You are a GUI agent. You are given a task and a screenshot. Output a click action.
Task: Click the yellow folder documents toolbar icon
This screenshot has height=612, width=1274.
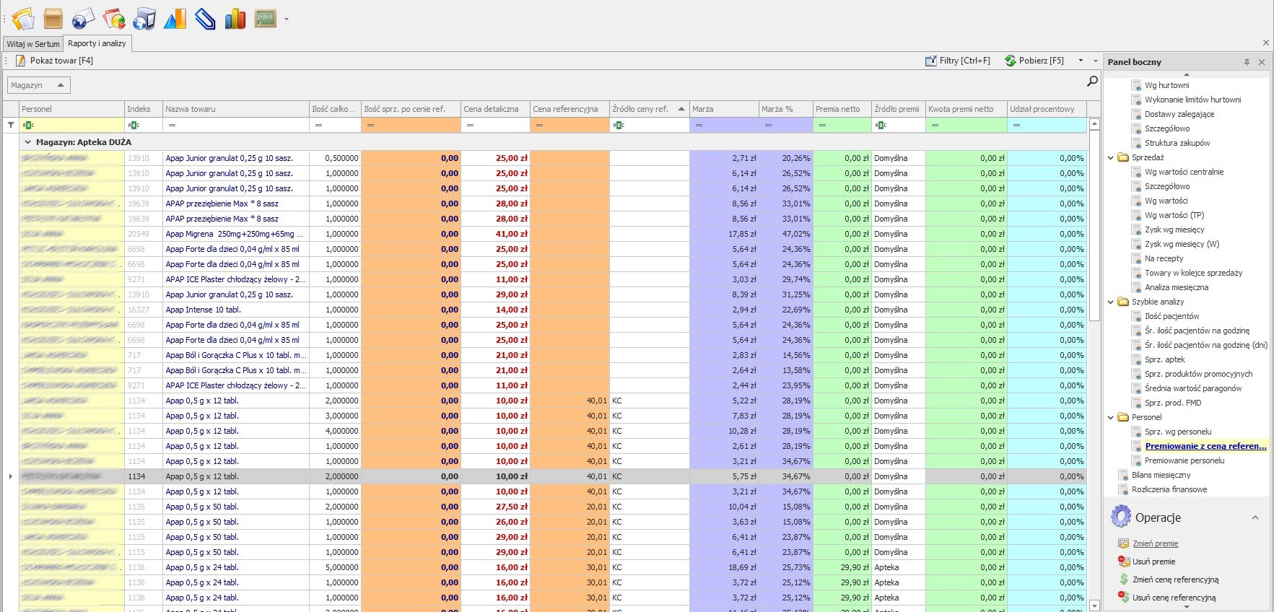pos(23,18)
